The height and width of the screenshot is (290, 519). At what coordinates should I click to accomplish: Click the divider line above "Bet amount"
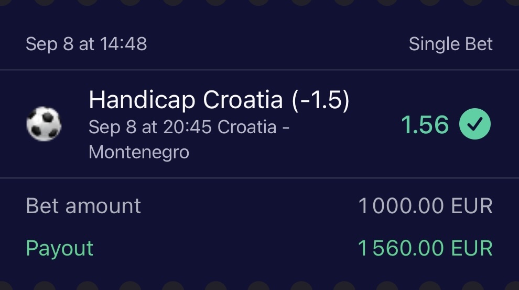click(259, 178)
